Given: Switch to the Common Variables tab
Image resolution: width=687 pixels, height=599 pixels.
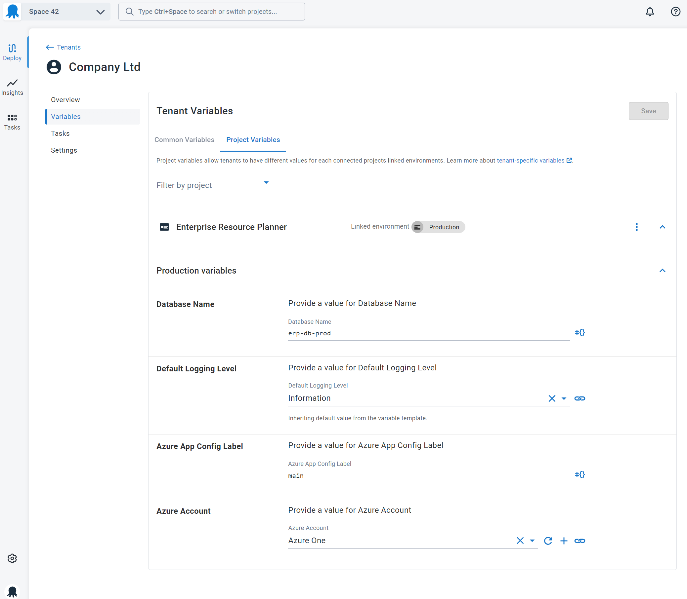Looking at the screenshot, I should (x=184, y=140).
